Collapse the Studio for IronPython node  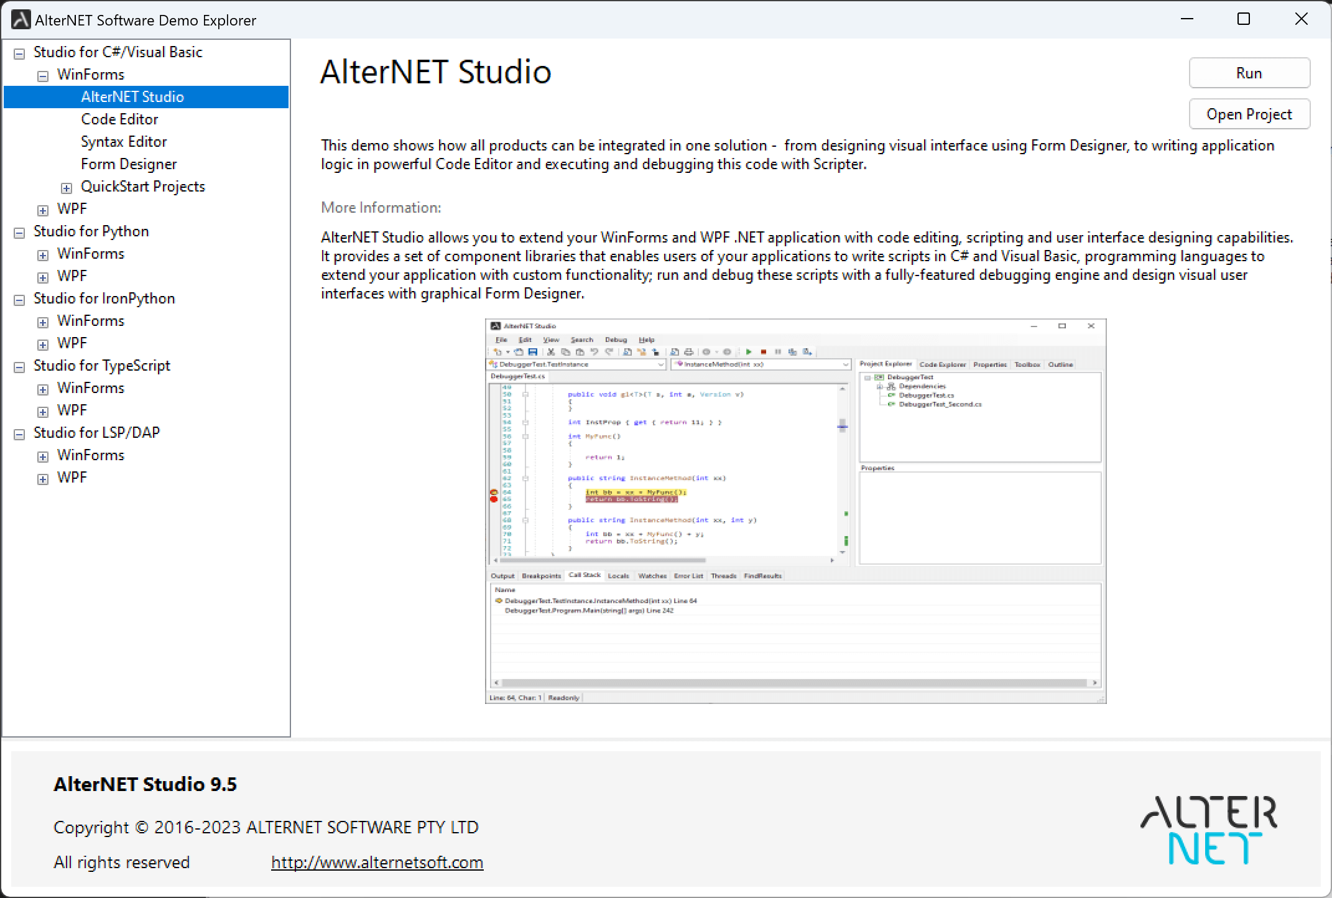point(19,300)
